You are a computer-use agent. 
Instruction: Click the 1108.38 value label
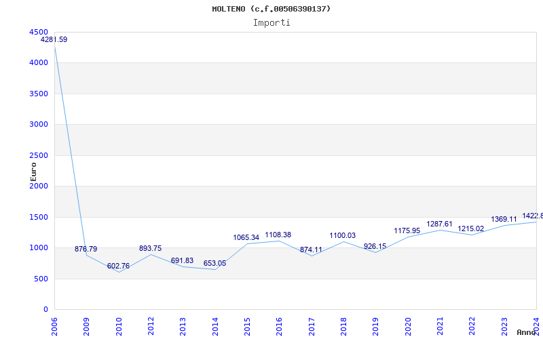(278, 235)
